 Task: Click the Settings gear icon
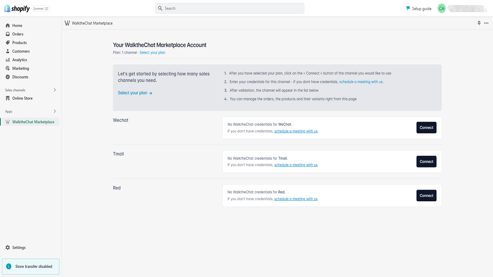8,247
